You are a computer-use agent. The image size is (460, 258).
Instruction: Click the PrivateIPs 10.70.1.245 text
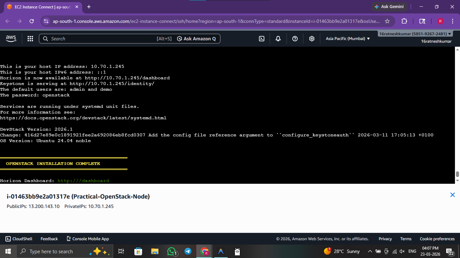coord(89,206)
